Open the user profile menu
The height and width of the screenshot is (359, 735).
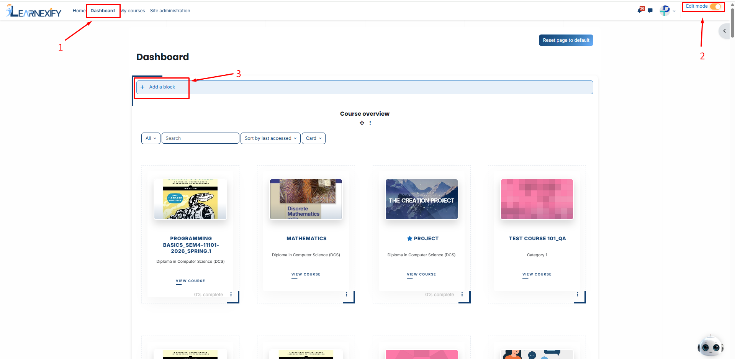coord(667,11)
